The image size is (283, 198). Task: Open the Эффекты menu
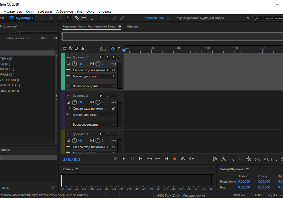pos(45,11)
